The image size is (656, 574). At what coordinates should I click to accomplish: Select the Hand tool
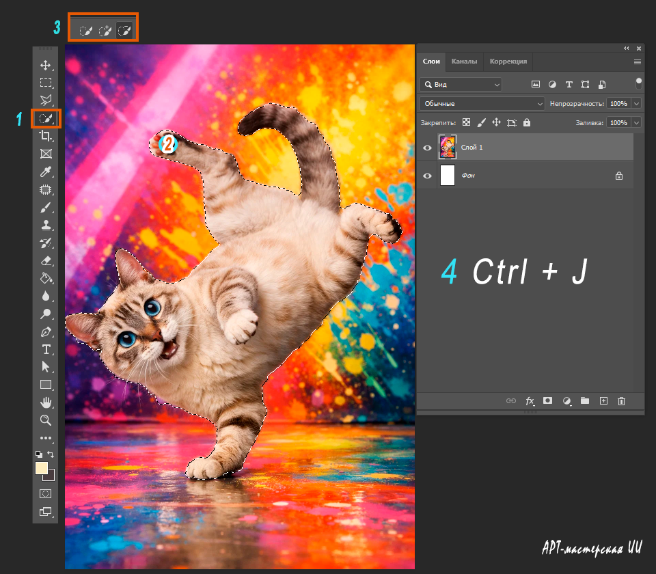tap(46, 402)
